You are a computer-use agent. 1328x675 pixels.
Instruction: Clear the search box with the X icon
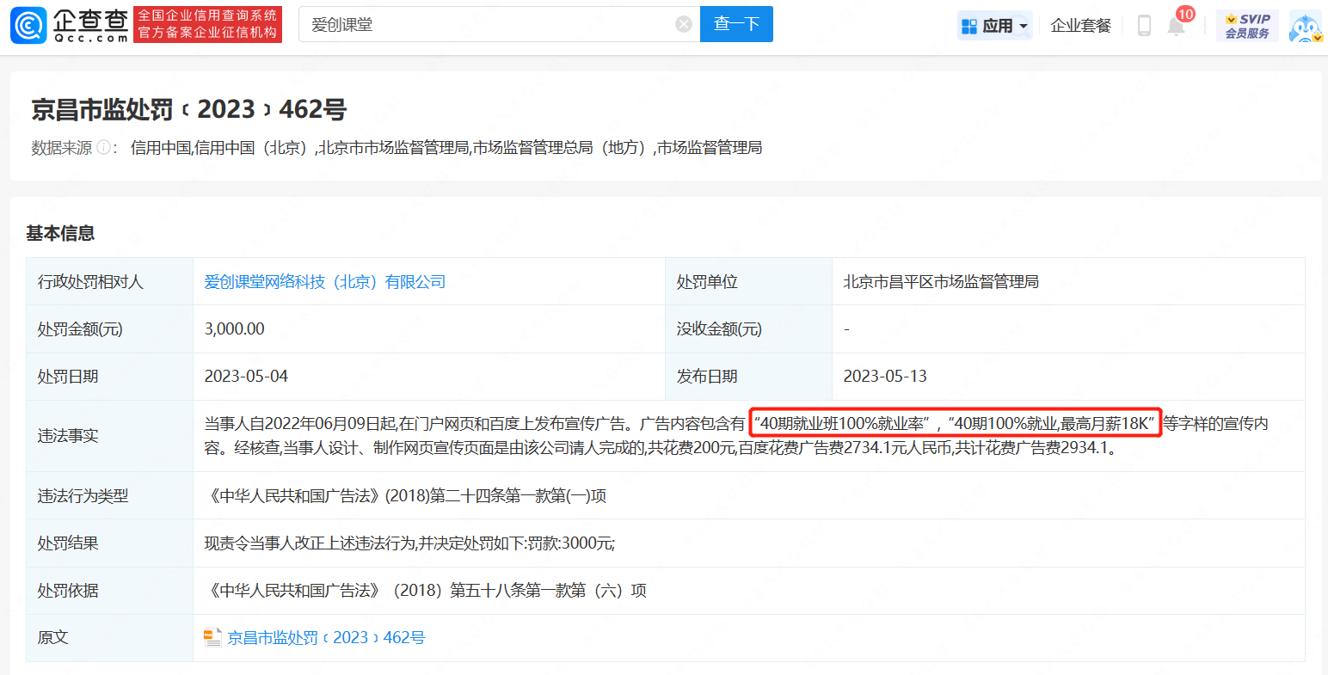tap(684, 24)
